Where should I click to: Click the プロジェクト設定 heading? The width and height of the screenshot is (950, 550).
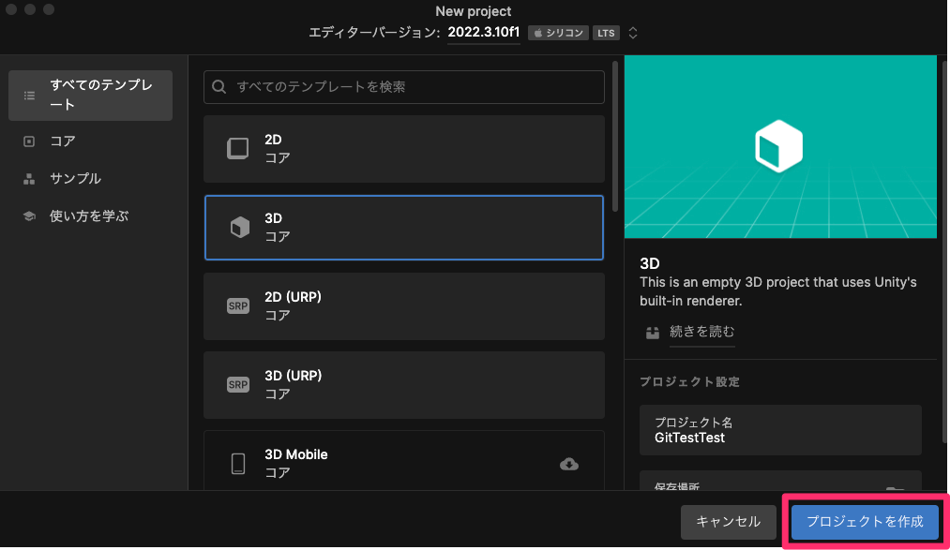(x=689, y=381)
